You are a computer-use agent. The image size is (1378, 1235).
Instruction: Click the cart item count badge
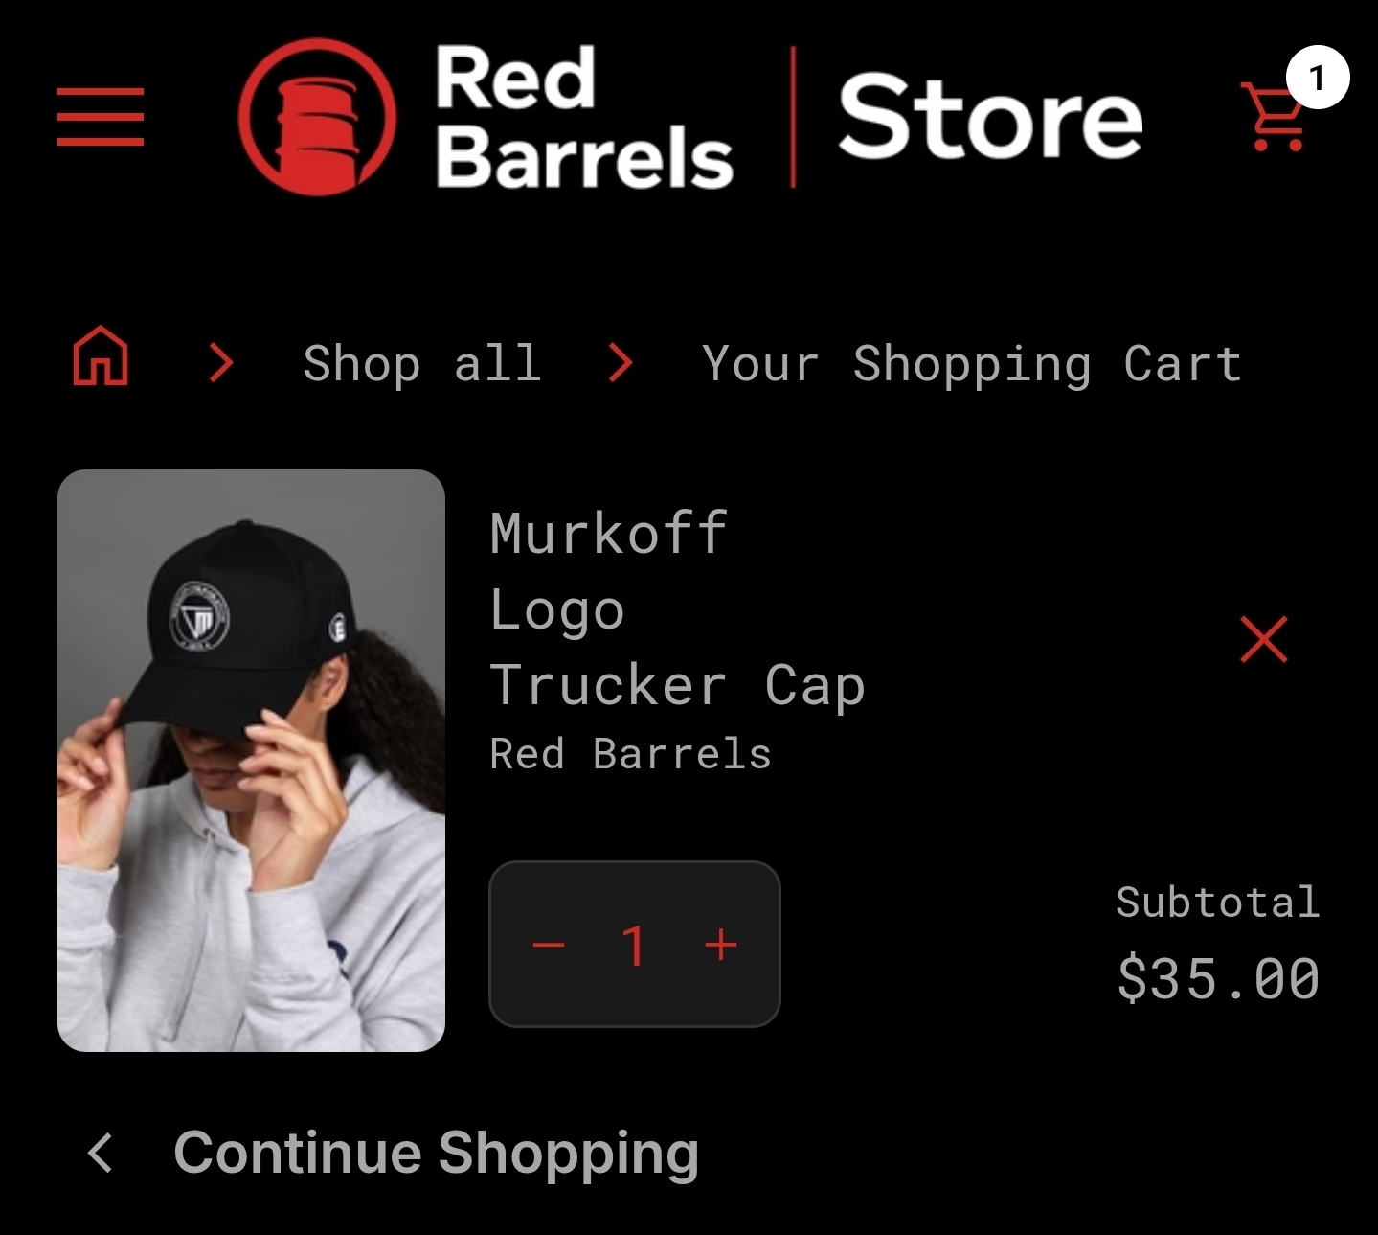point(1318,78)
